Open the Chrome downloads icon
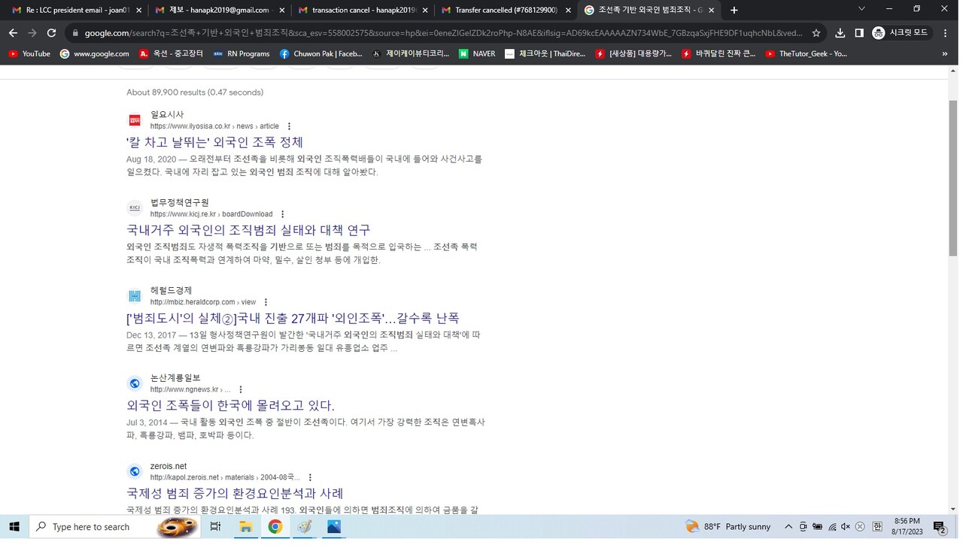 840,33
